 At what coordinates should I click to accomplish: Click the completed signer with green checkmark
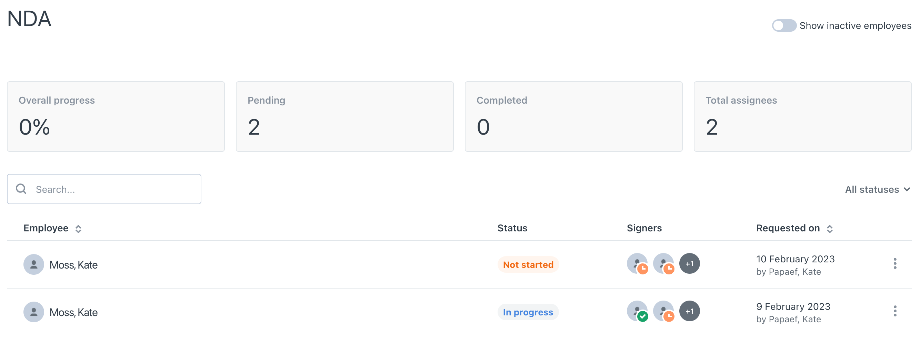point(637,311)
